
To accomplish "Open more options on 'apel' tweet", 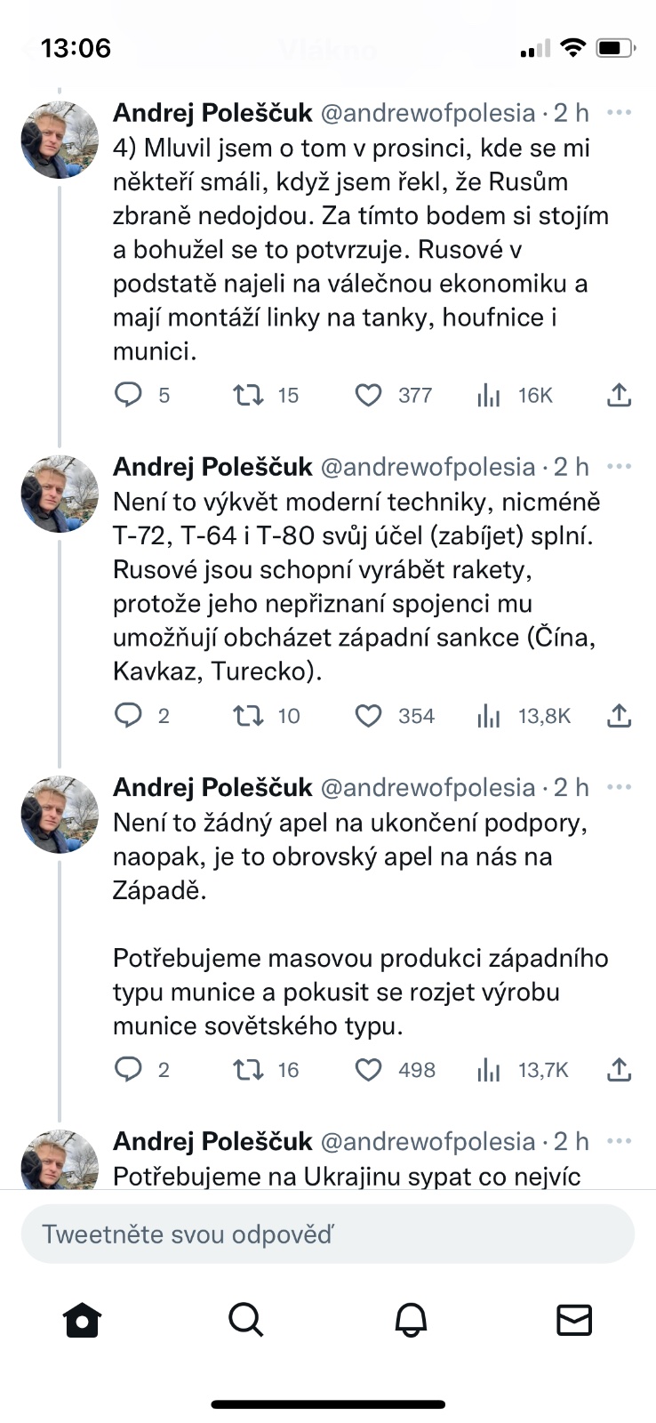I will tap(619, 787).
